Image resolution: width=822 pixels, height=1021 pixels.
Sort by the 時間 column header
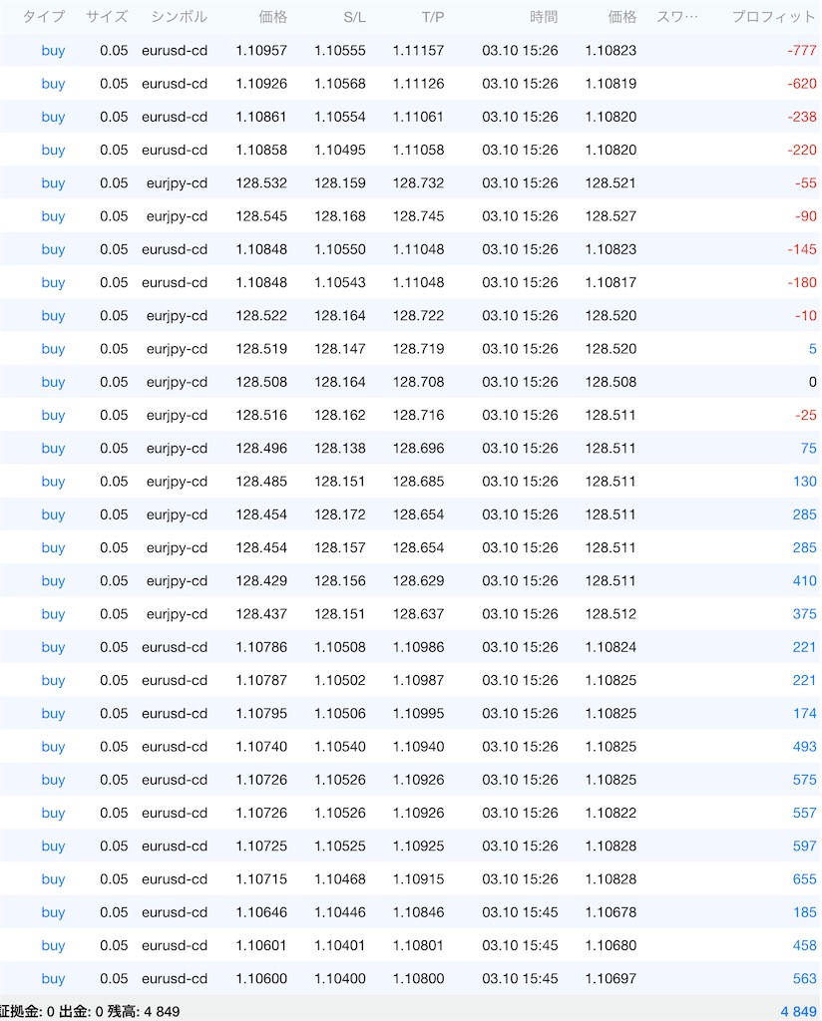coord(544,16)
